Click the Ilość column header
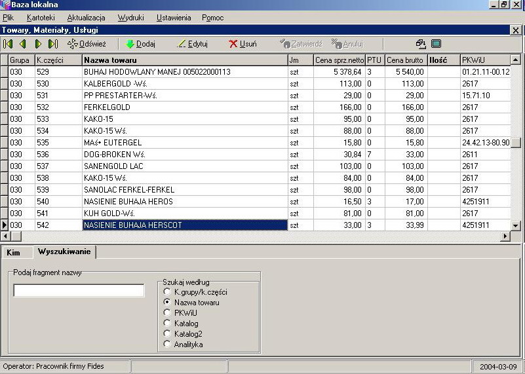Image resolution: width=525 pixels, height=374 pixels. click(x=444, y=60)
